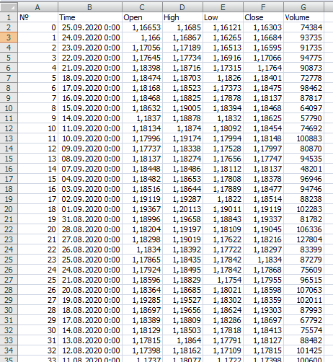Viewport: 333px width, 362px height.
Task: Select the Open value 1,166
Action: pyautogui.click(x=142, y=37)
